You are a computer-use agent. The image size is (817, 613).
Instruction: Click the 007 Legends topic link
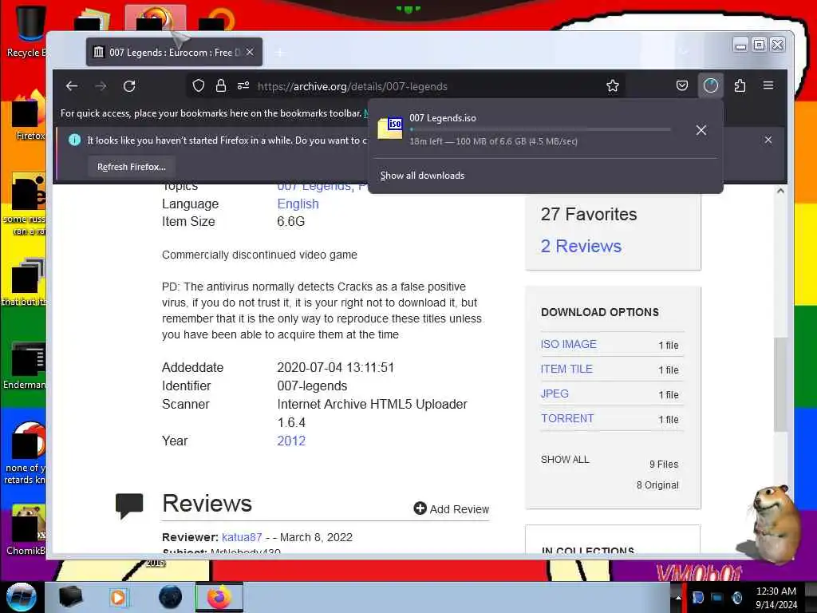click(x=314, y=186)
